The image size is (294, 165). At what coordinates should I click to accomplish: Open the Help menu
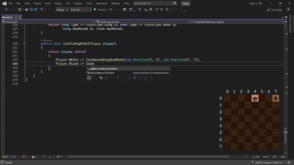(127, 3)
